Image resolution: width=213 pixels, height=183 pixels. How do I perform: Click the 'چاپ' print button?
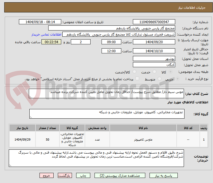point(83,176)
